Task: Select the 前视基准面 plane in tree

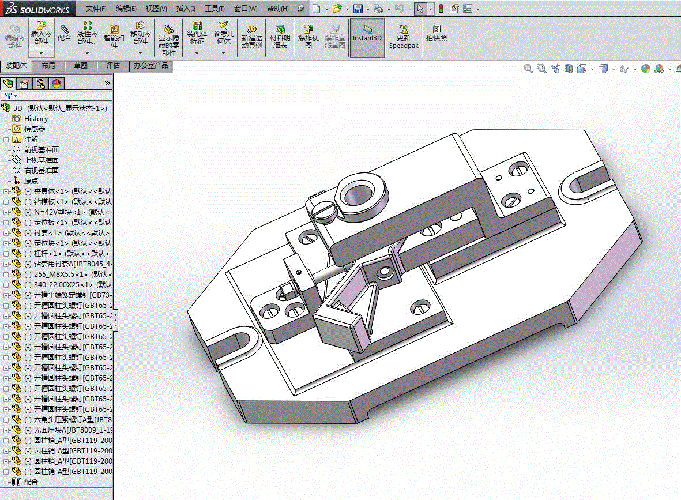Action: [41, 149]
